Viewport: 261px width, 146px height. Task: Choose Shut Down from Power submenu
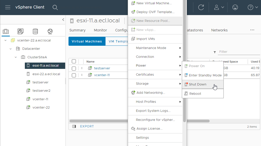tap(197, 84)
